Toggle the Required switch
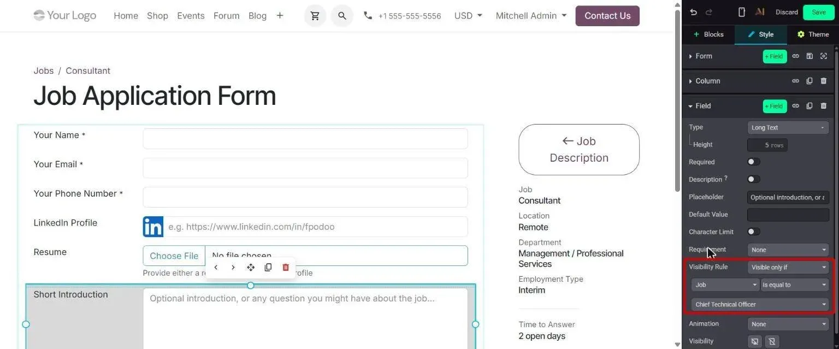 [x=754, y=162]
